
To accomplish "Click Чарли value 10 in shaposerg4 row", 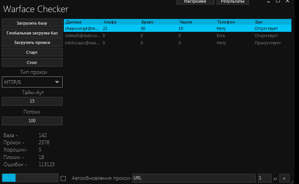I will point(181,28).
